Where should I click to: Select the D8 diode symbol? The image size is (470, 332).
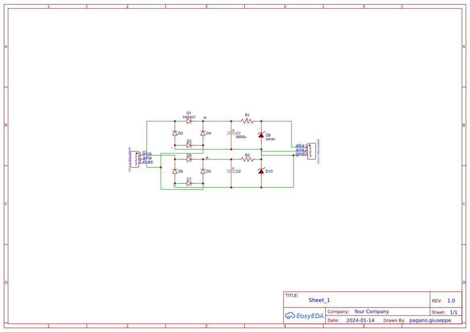coord(189,159)
